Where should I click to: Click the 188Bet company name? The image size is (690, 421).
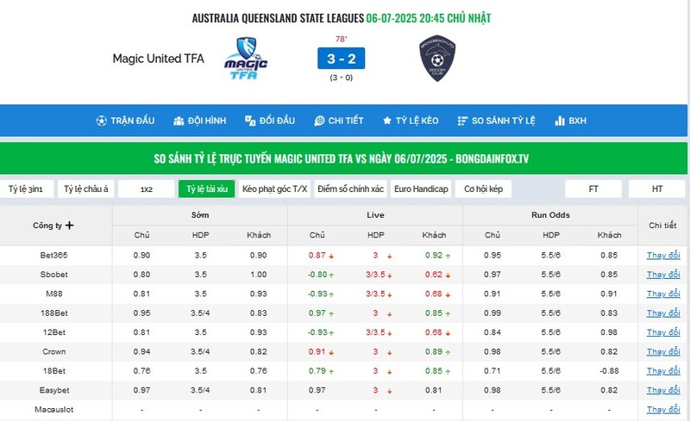click(54, 313)
